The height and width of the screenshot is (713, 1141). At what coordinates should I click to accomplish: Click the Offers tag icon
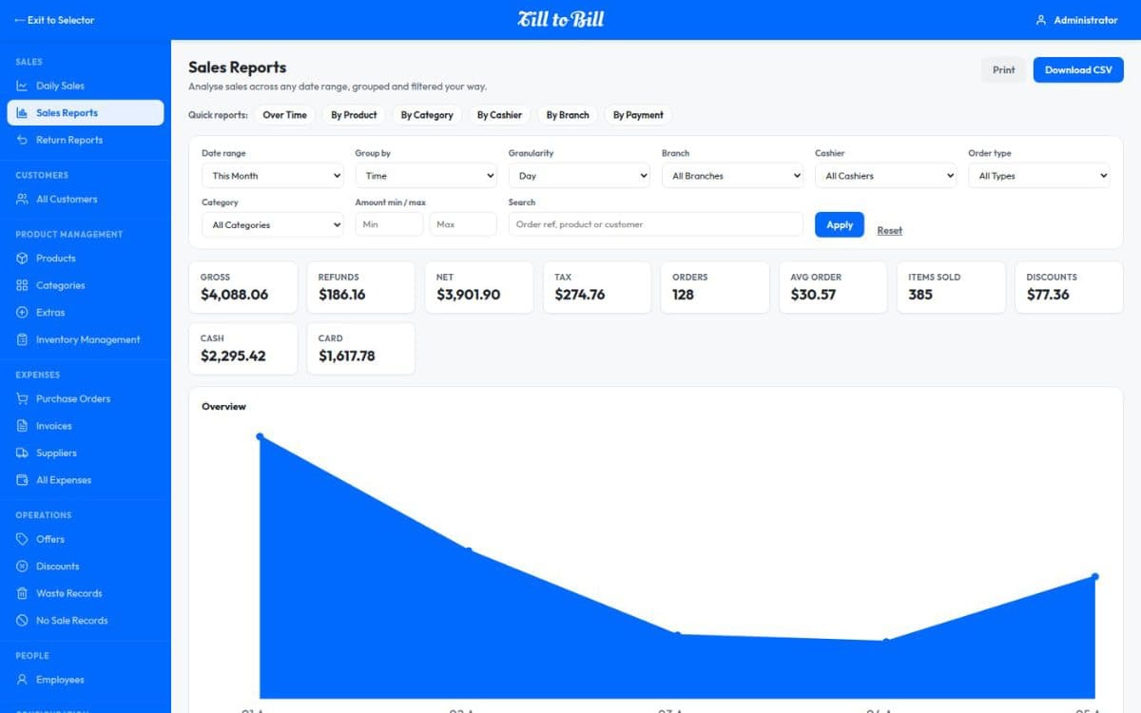pyautogui.click(x=22, y=539)
